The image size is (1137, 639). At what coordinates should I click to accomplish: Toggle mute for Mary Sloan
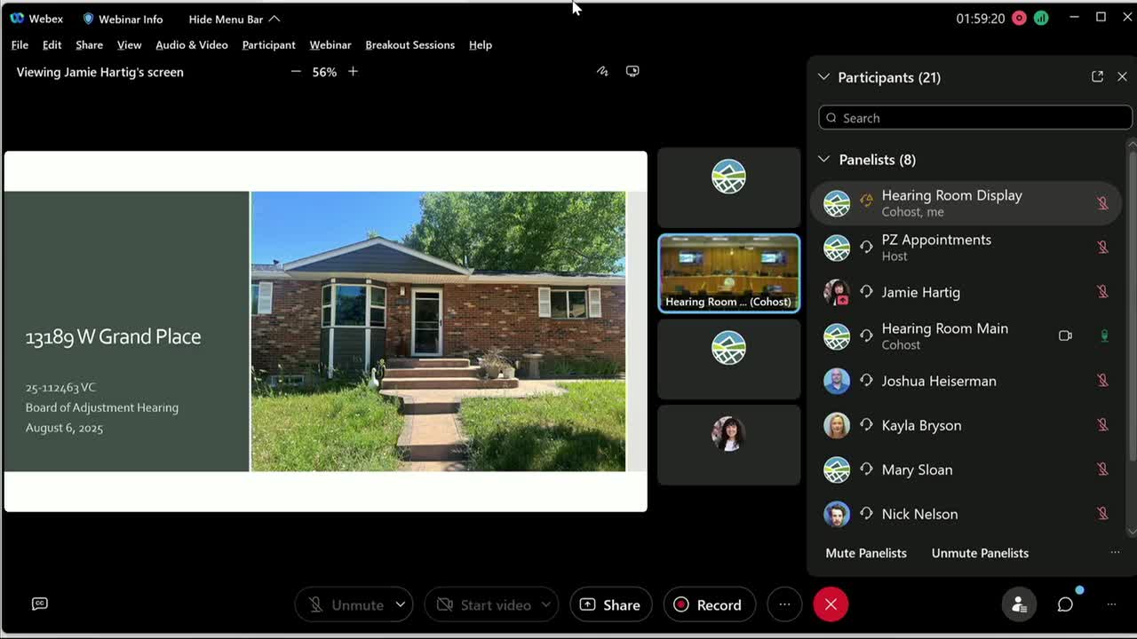click(x=1102, y=469)
